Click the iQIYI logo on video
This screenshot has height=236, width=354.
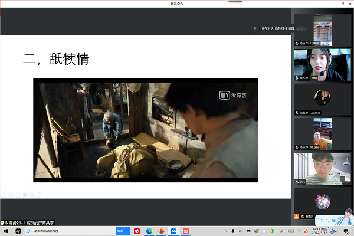click(232, 94)
